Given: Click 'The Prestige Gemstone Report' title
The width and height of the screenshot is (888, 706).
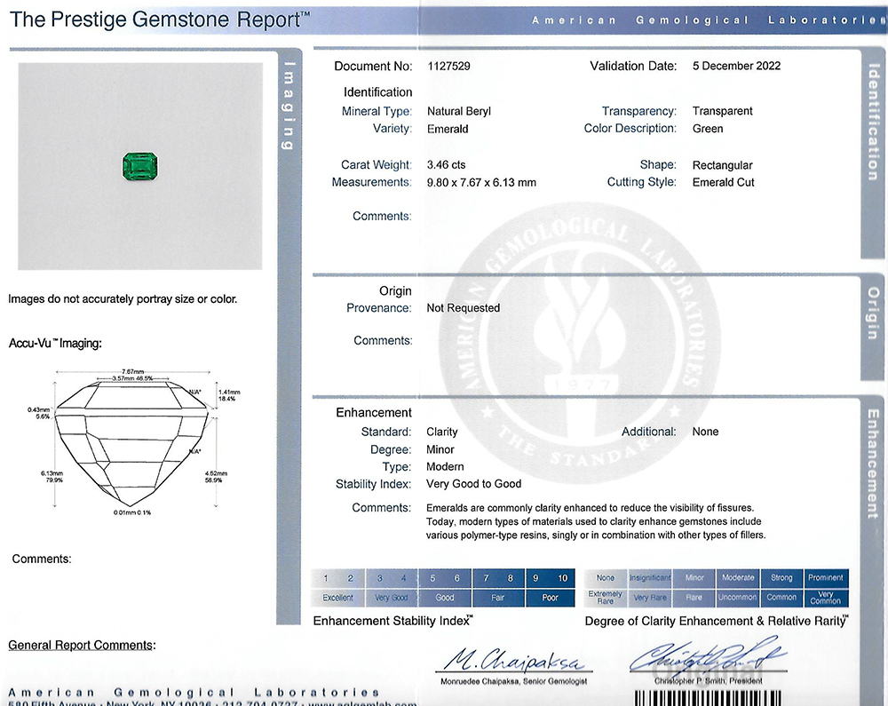Looking at the screenshot, I should point(160,20).
